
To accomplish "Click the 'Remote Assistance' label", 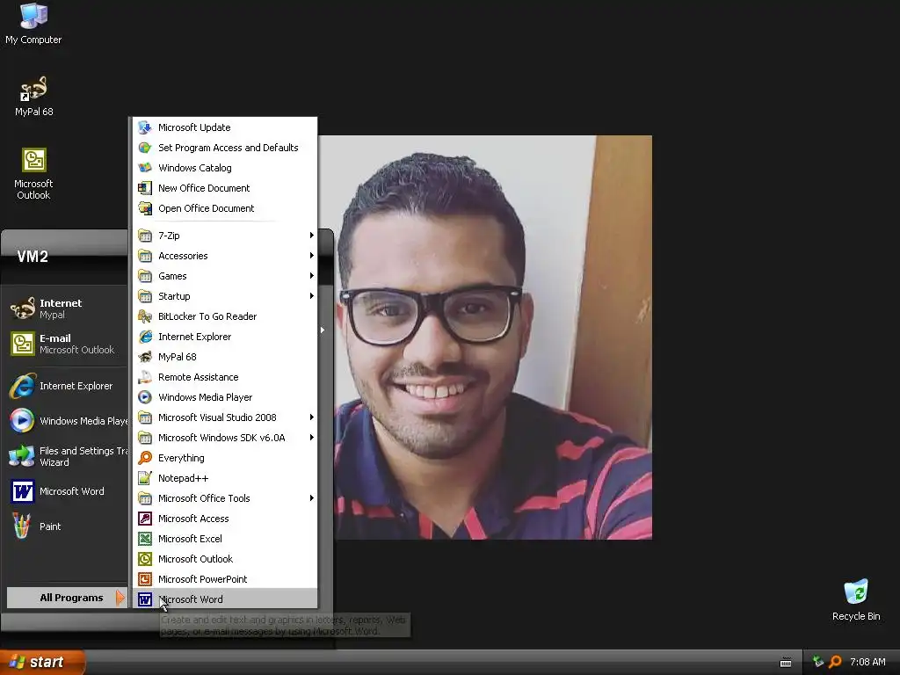I will point(198,377).
